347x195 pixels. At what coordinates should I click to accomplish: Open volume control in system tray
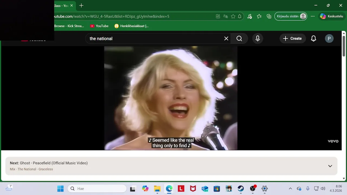click(323, 188)
